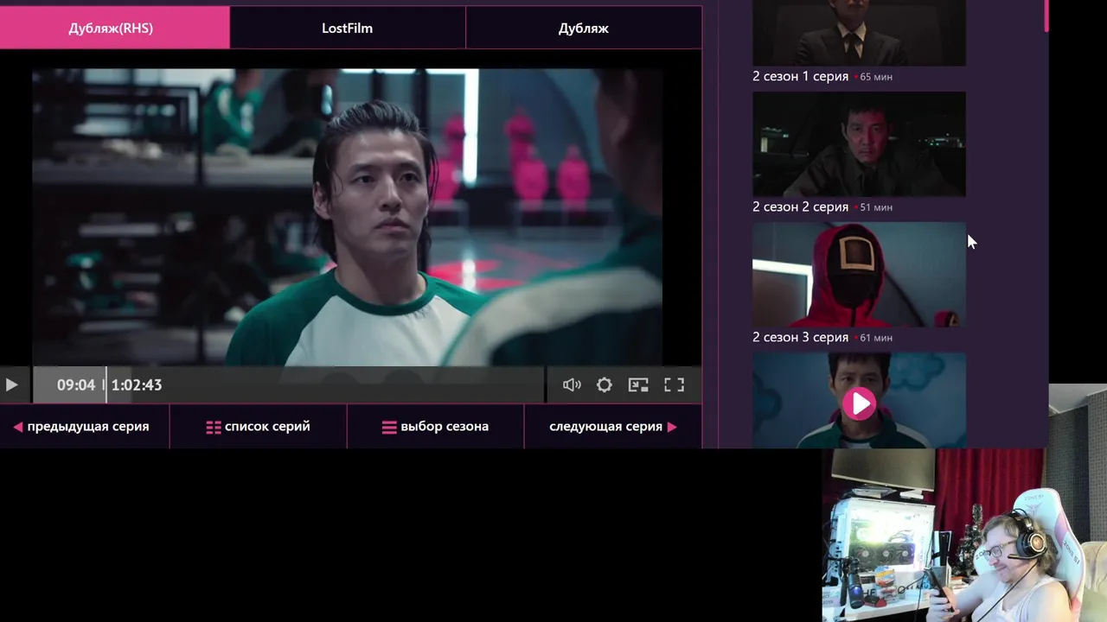Open the 2 сезон 3 серия thumbnail
Image resolution: width=1107 pixels, height=622 pixels.
click(859, 275)
